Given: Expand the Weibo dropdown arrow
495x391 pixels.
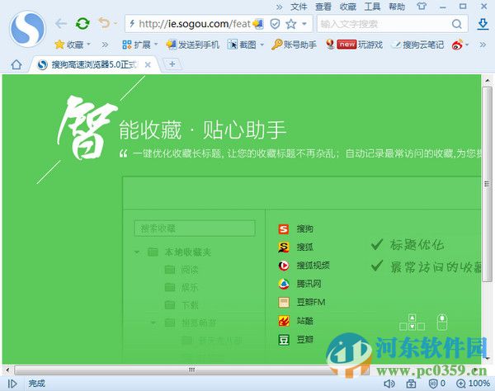Looking at the screenshot, I should tap(467, 45).
